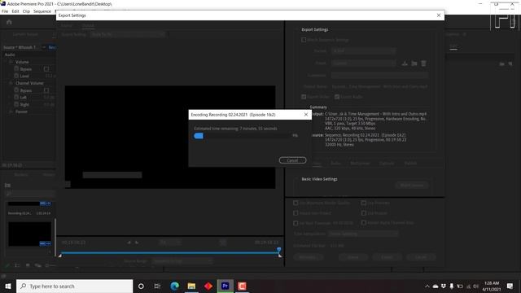Open the preview zoom level dropdown
This screenshot has width=521, height=293.
[x=170, y=243]
